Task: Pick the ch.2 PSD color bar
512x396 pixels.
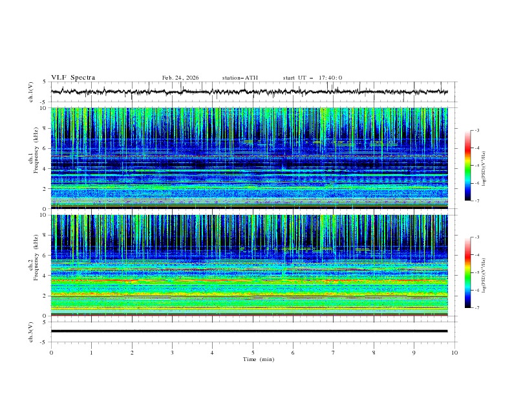Action: click(467, 272)
